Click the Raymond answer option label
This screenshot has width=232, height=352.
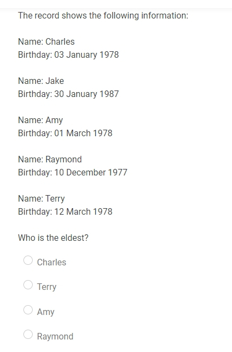point(55,336)
